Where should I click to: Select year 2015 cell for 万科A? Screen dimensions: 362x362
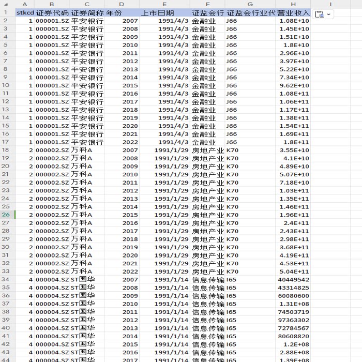click(122, 215)
